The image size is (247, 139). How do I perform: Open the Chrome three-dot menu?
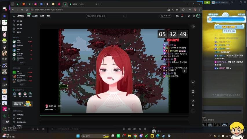point(200,10)
